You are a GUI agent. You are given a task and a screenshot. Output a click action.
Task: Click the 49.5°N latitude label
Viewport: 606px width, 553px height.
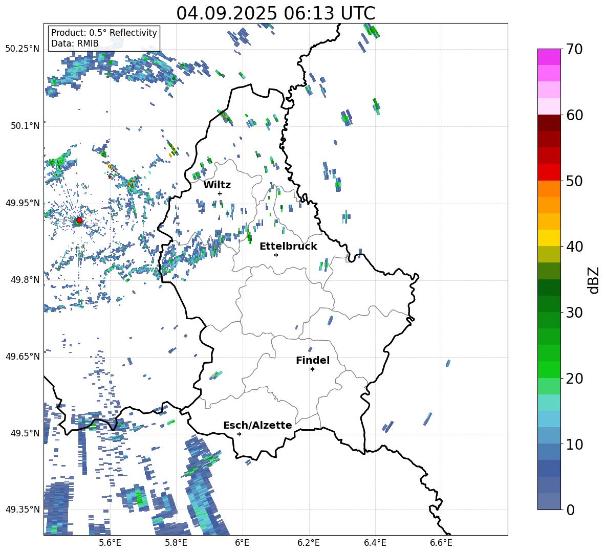click(25, 433)
